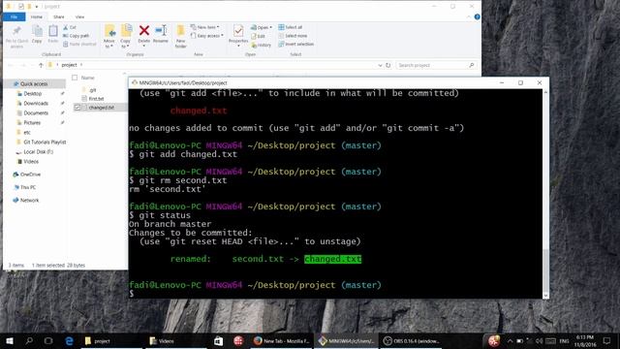Click Copy path in the Clipboard group
620x349 pixels.
click(x=76, y=36)
